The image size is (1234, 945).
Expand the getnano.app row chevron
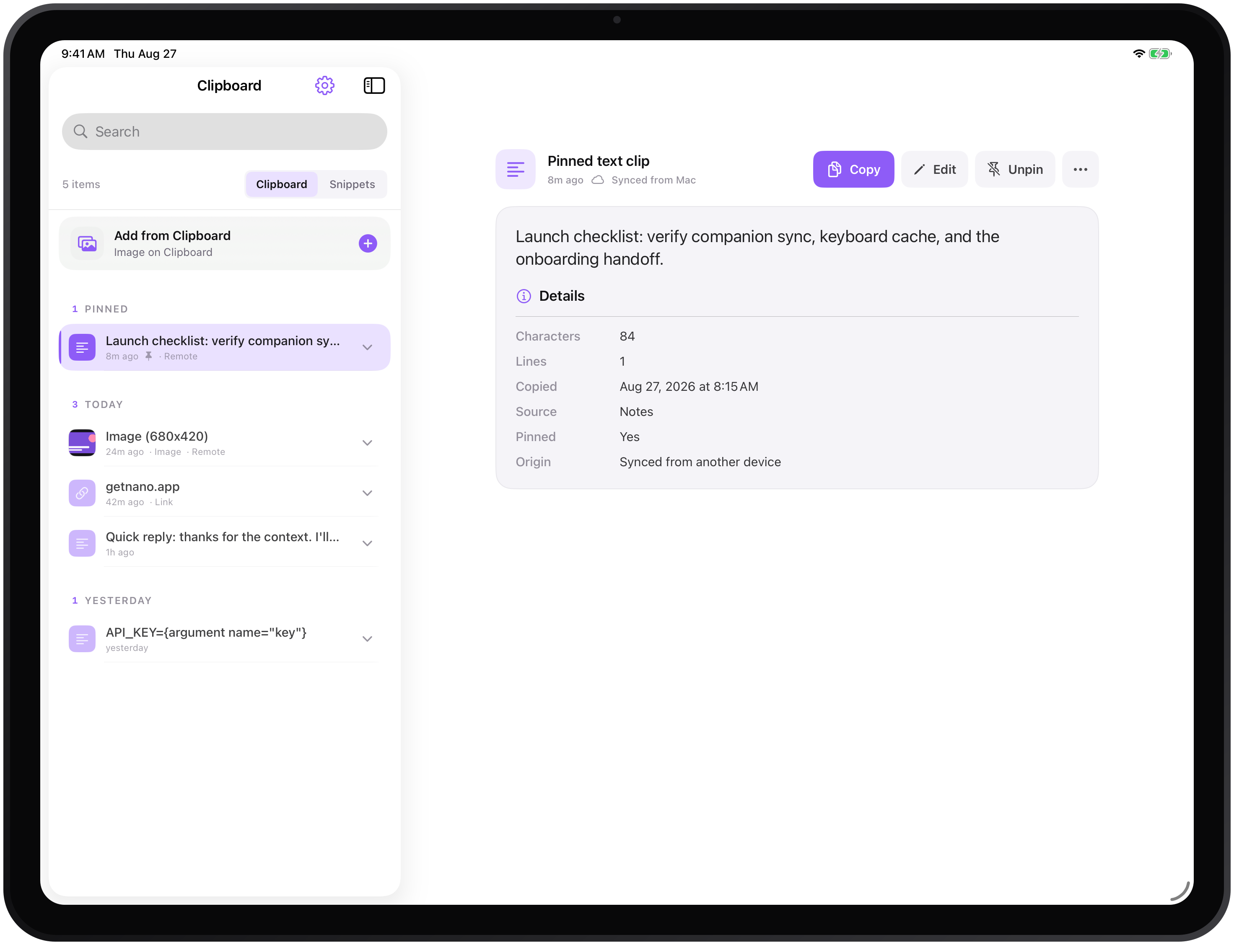(x=367, y=493)
